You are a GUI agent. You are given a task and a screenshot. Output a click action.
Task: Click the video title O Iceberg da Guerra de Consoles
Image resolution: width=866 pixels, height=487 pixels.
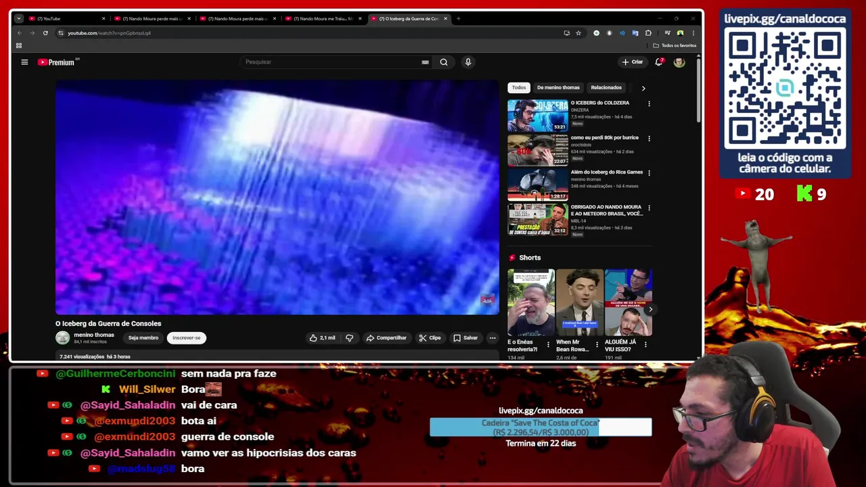108,323
